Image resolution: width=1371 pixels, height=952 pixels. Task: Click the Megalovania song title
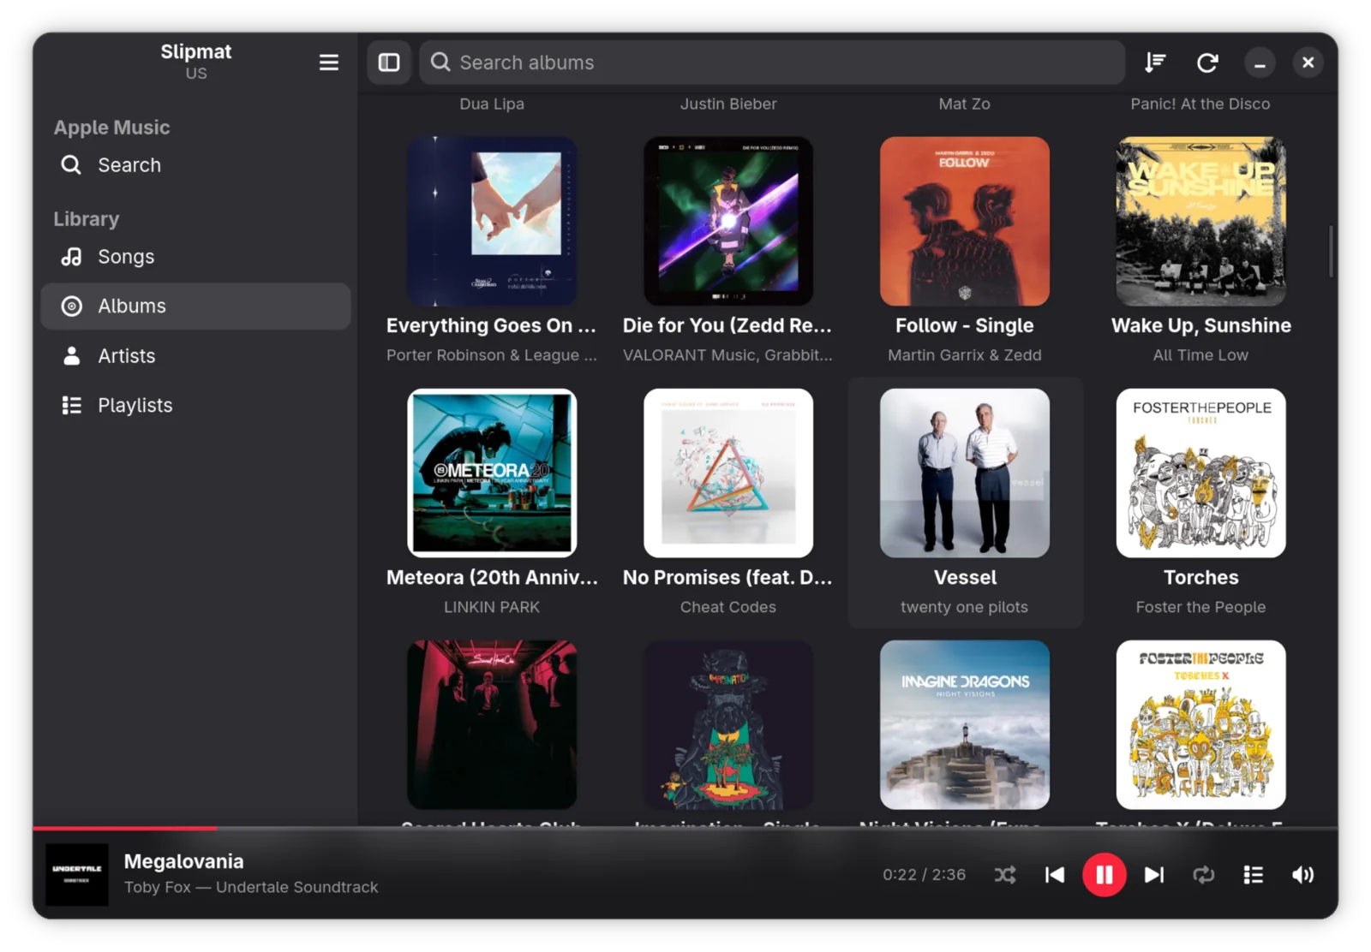coord(184,861)
